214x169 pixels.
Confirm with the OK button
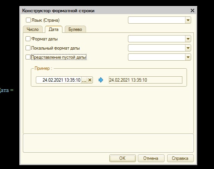pyautogui.click(x=123, y=158)
